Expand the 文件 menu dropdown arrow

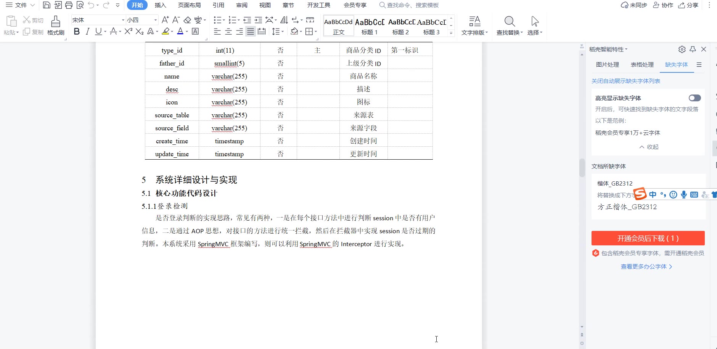click(x=32, y=5)
